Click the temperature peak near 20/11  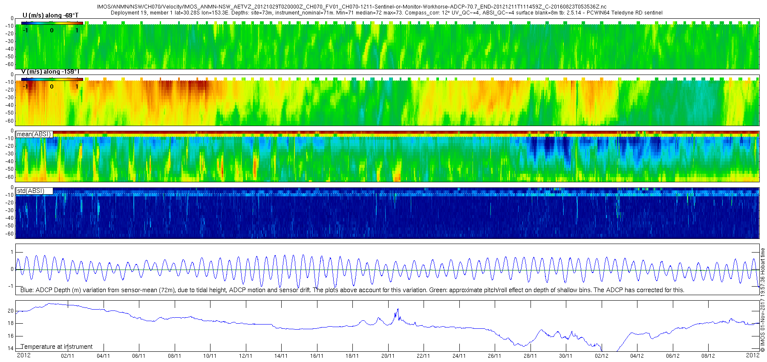(x=398, y=310)
